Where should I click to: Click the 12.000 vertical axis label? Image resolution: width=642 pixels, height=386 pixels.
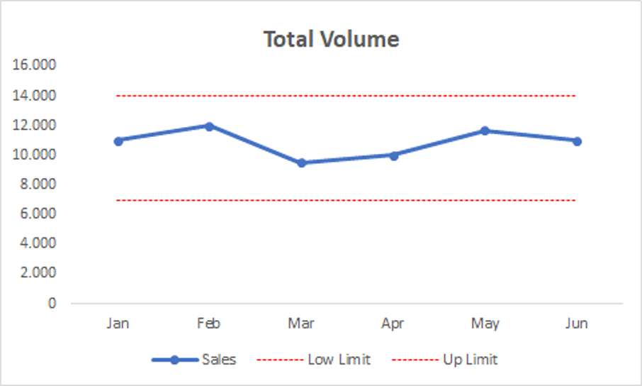(x=35, y=125)
